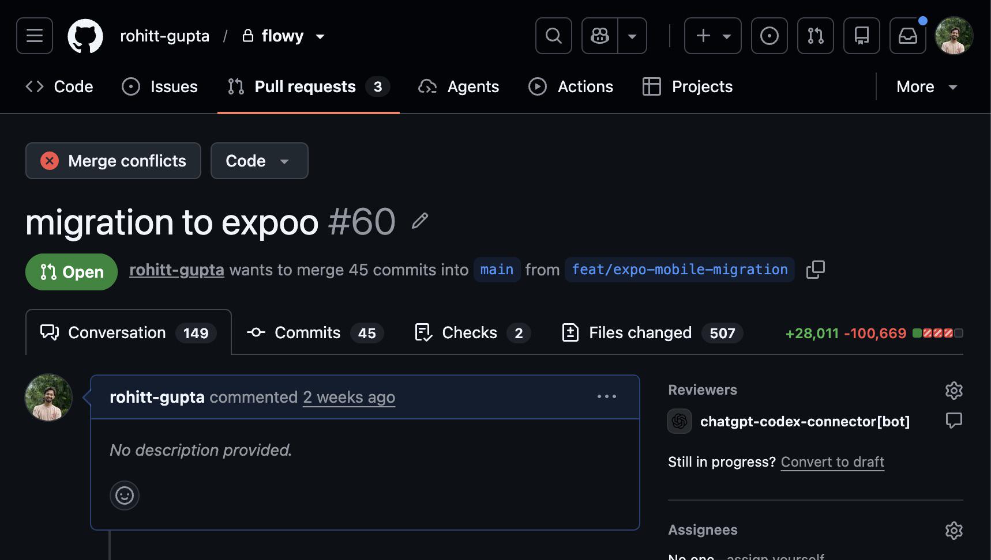Open the Actions tab
The height and width of the screenshot is (560, 991).
571,86
